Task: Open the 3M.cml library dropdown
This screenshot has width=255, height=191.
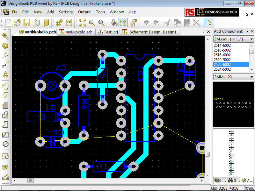Action: coord(251,39)
